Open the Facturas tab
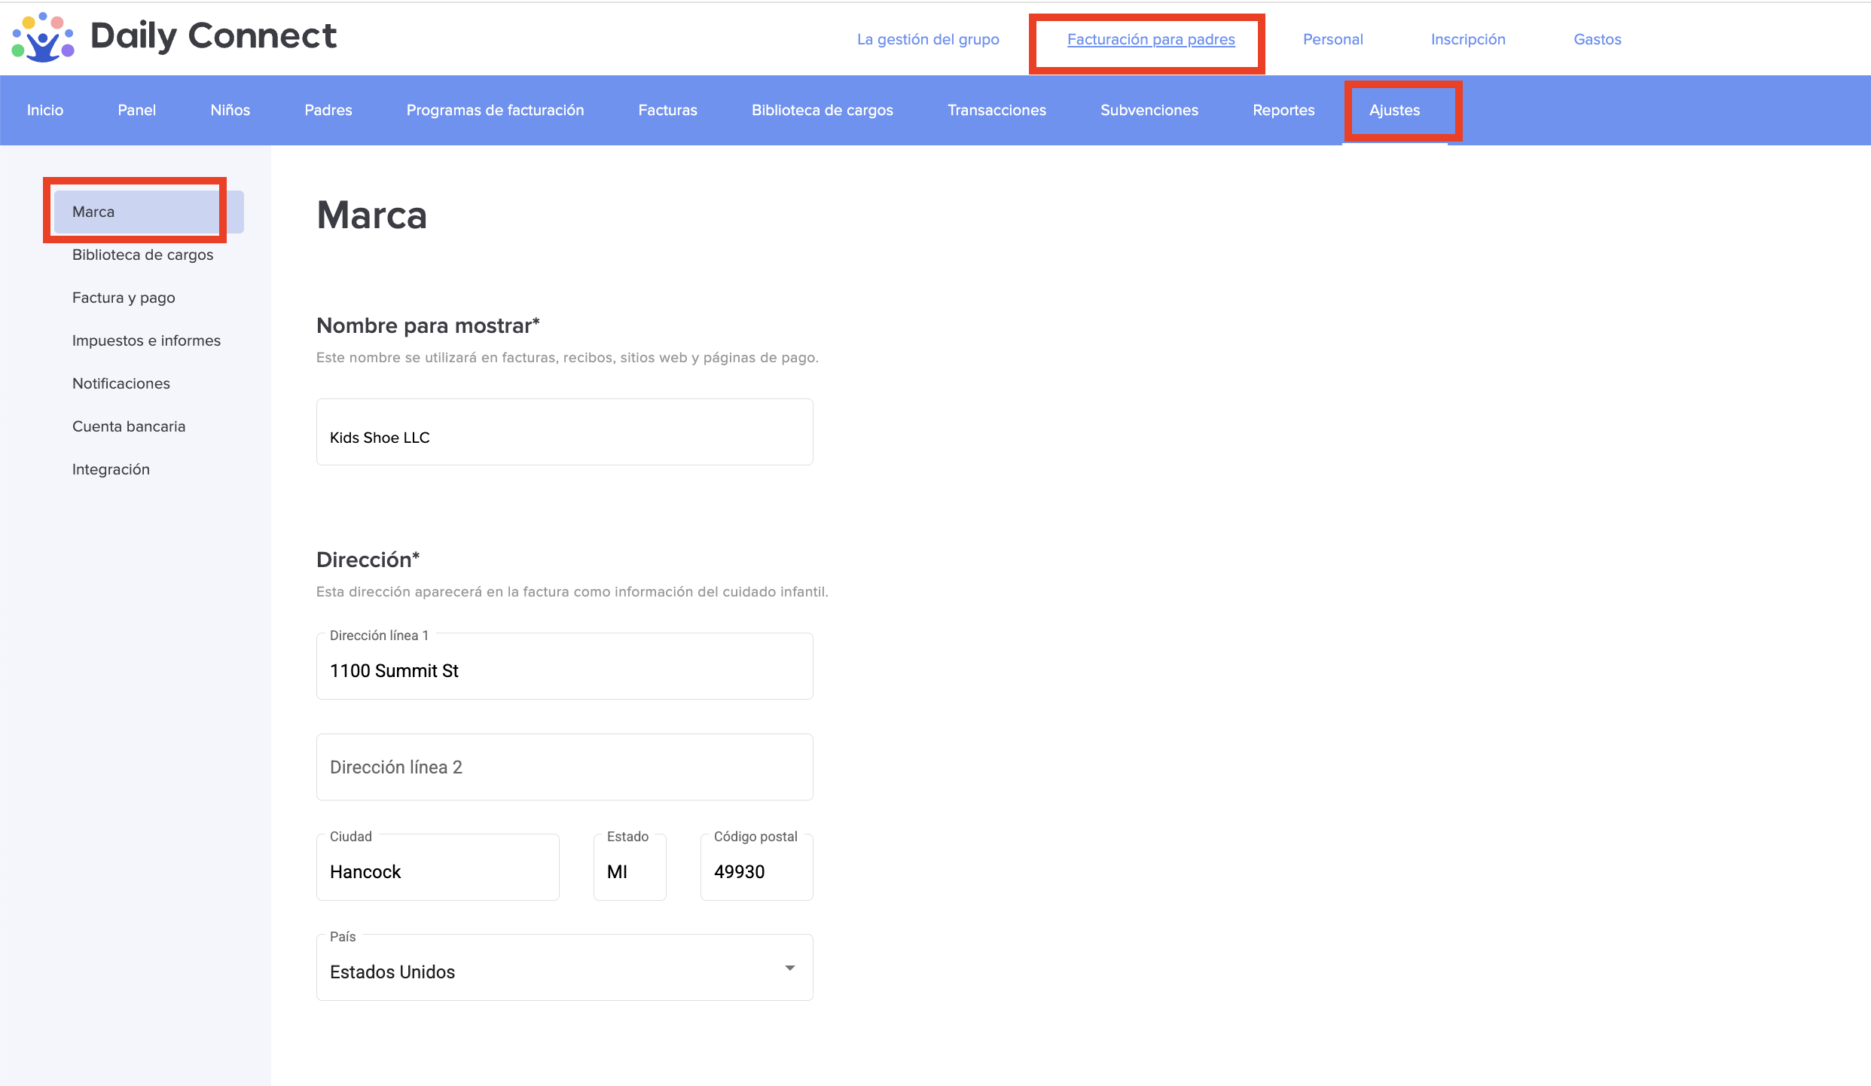 pyautogui.click(x=667, y=110)
